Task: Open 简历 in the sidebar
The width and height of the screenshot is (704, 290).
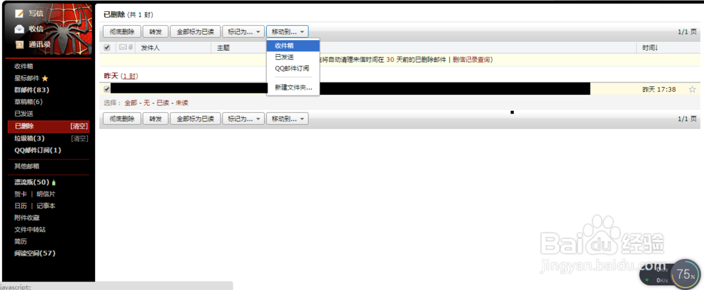Action: tap(20, 242)
